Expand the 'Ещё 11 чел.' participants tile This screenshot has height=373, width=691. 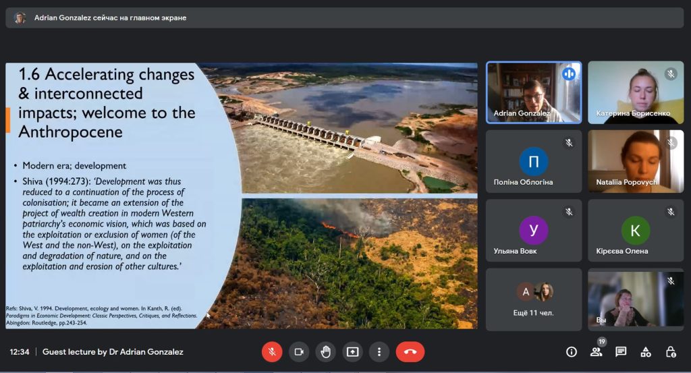[534, 299]
